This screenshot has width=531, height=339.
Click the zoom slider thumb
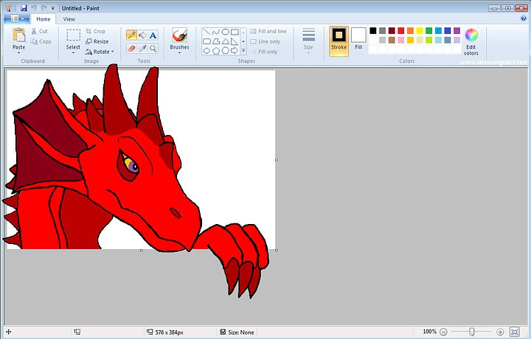tap(472, 332)
